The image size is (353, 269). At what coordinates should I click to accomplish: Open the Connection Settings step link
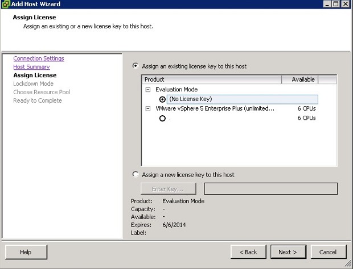click(39, 58)
